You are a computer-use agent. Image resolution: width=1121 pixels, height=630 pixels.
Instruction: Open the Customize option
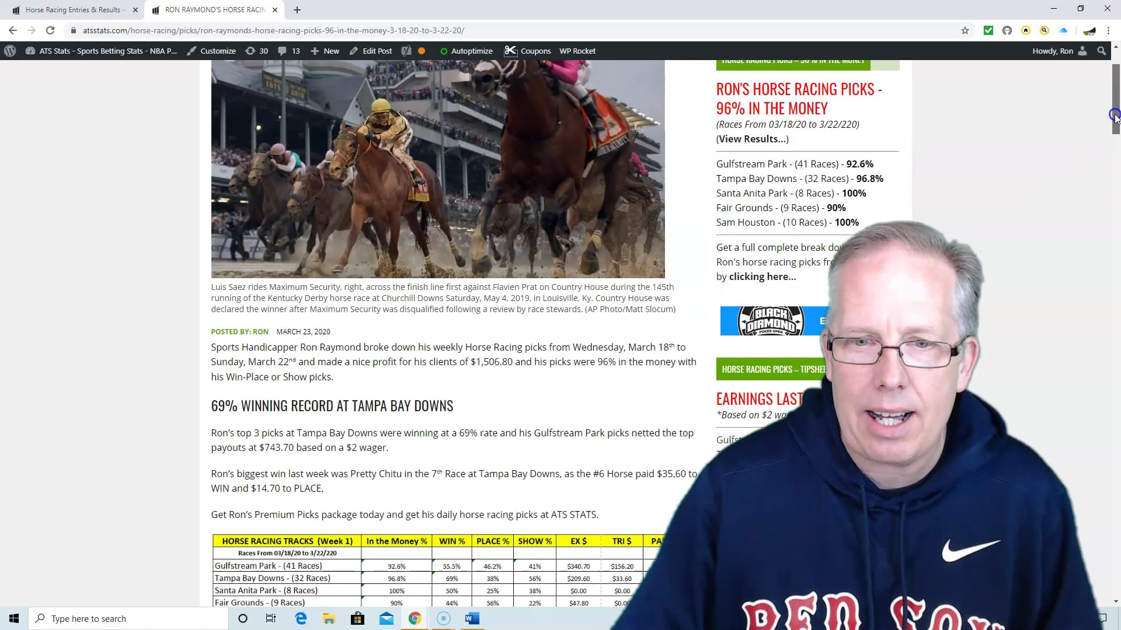211,51
